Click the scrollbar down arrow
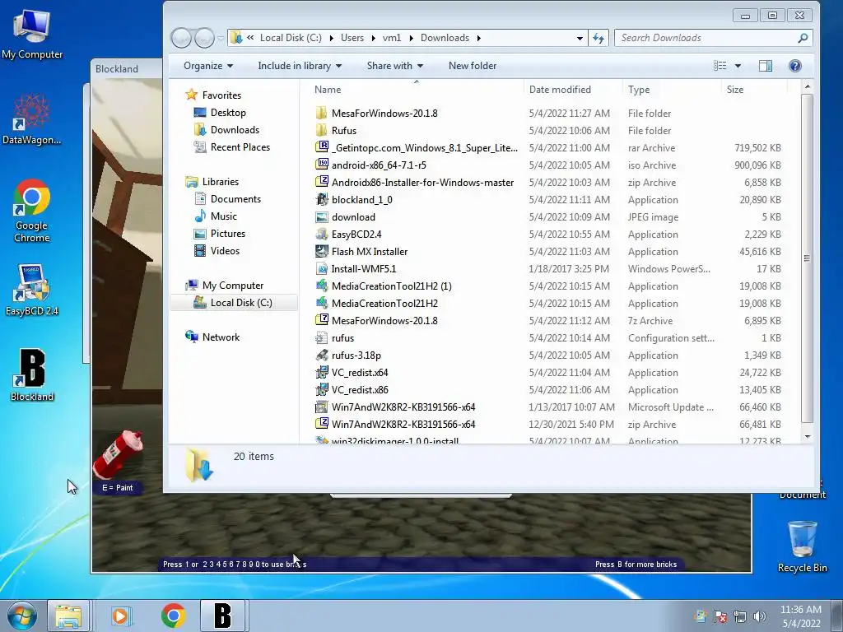 [x=807, y=437]
